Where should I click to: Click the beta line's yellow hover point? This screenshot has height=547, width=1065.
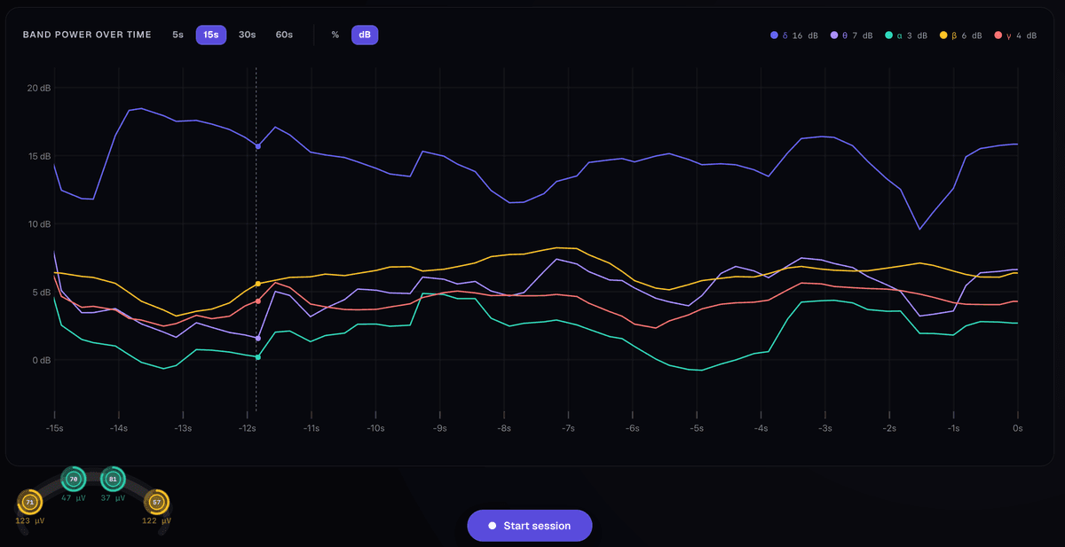(x=257, y=284)
